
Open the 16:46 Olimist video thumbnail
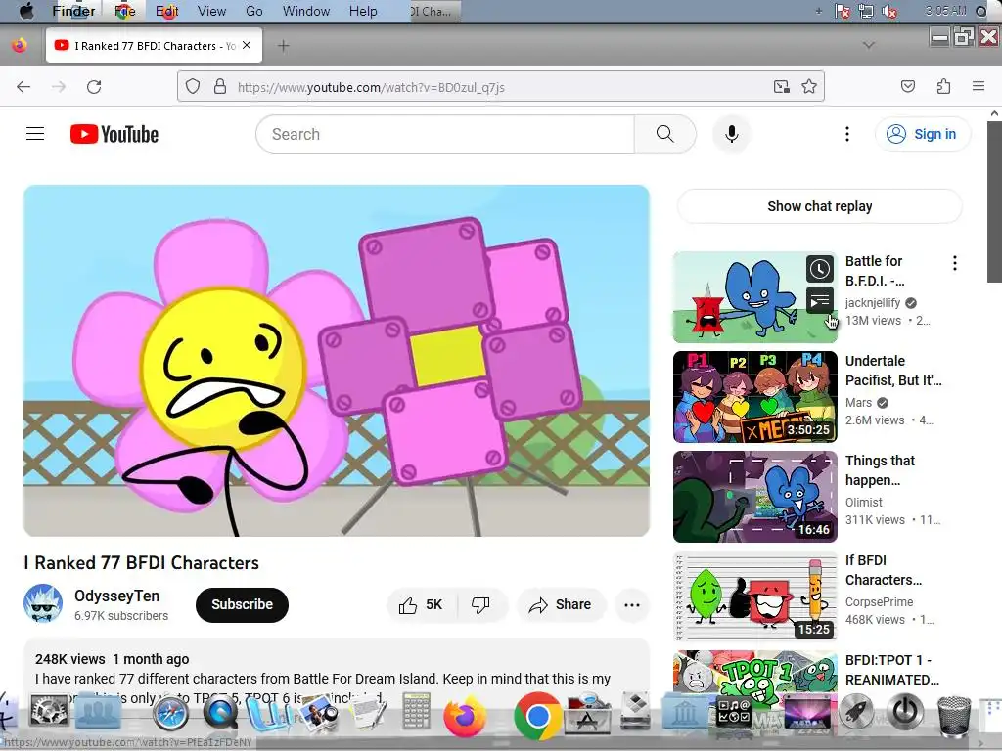pos(755,497)
